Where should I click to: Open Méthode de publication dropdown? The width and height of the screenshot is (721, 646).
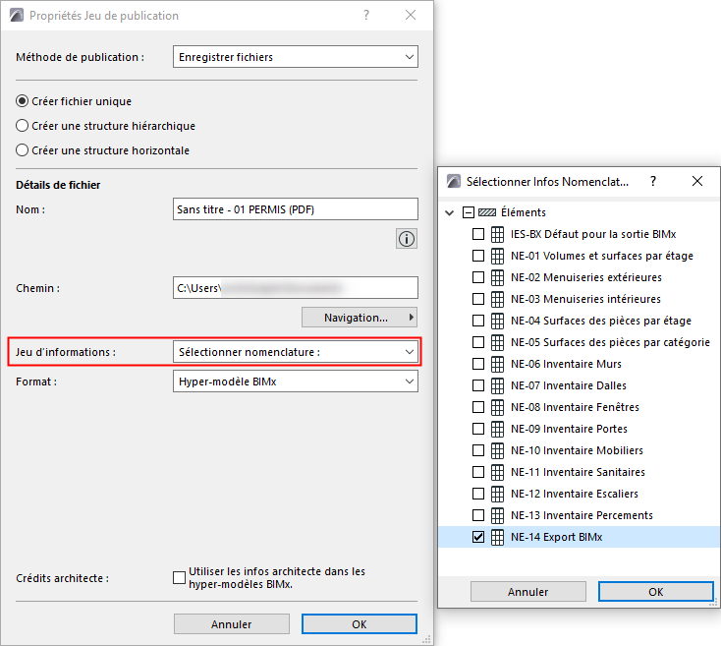tap(296, 57)
